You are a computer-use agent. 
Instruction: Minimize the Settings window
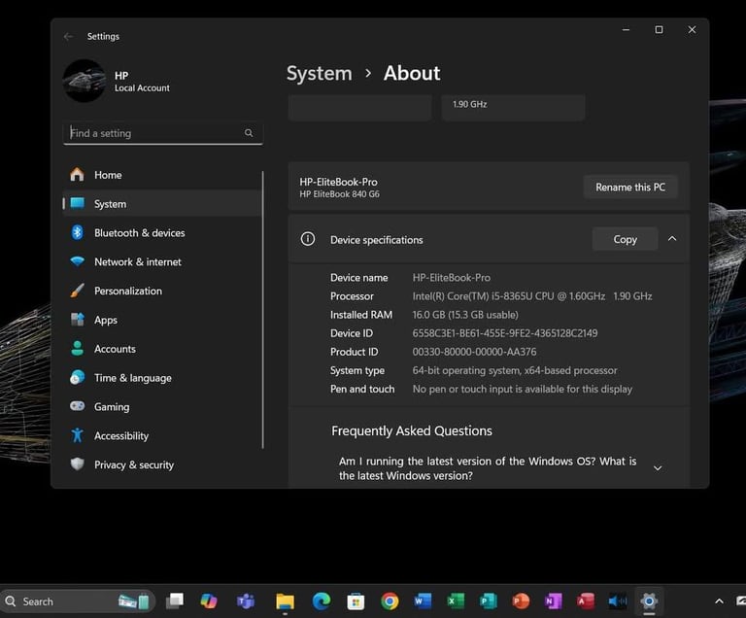pos(627,29)
